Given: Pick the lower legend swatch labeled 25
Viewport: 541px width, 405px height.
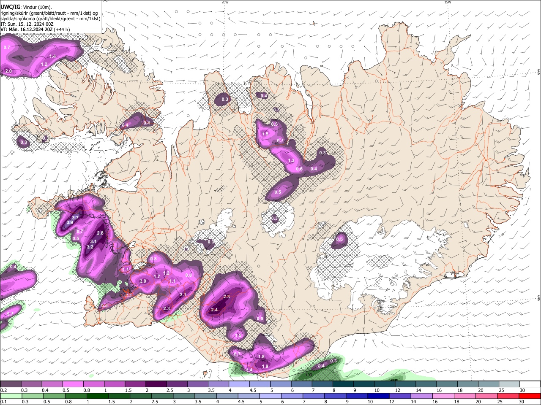Looking at the screenshot, I should pyautogui.click(x=508, y=396).
